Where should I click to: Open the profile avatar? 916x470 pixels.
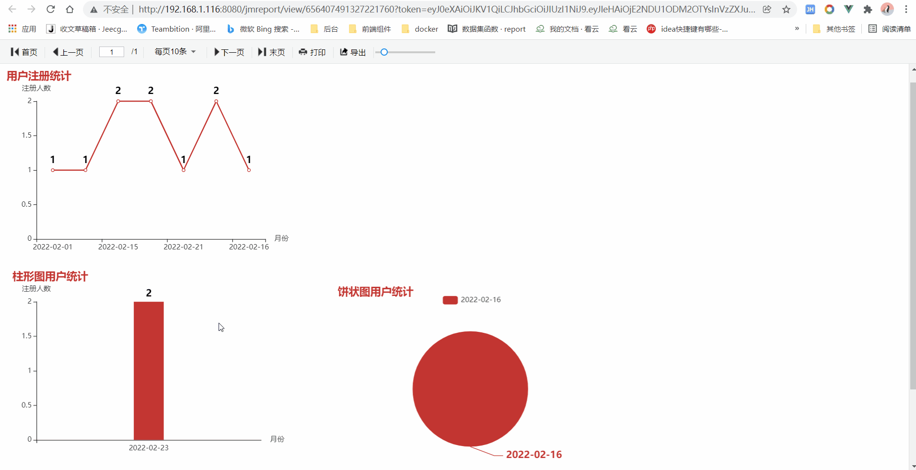887,9
